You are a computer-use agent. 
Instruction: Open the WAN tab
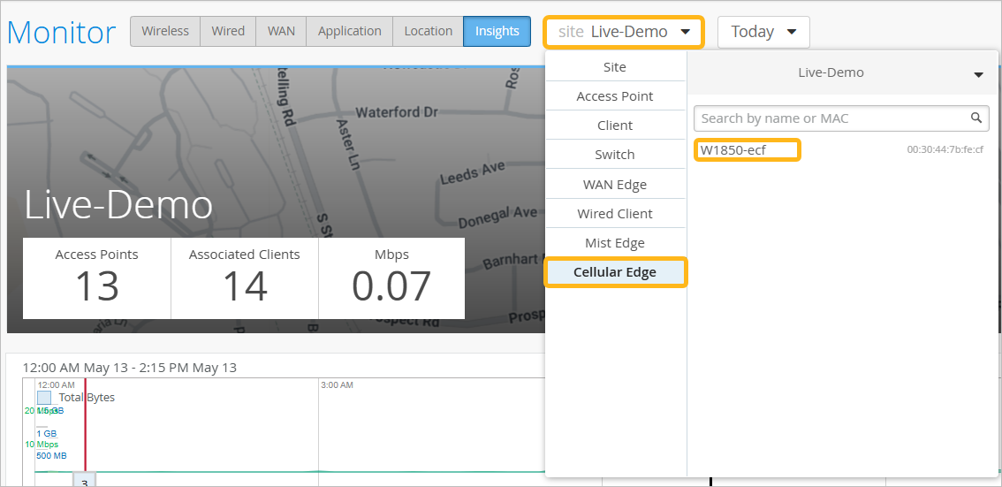[x=281, y=31]
